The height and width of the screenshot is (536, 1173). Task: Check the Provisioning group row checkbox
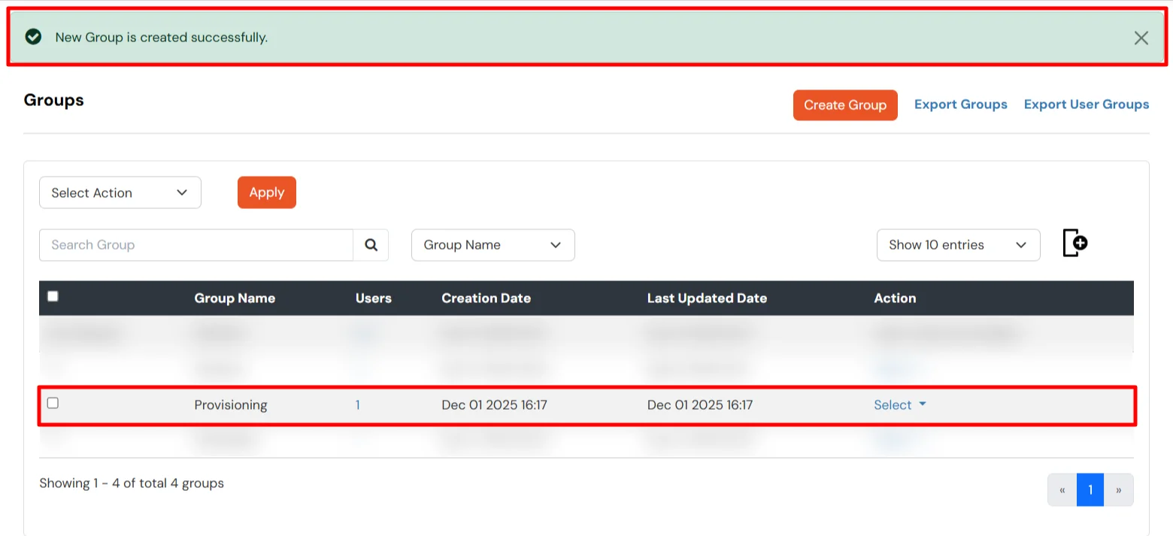click(x=53, y=404)
